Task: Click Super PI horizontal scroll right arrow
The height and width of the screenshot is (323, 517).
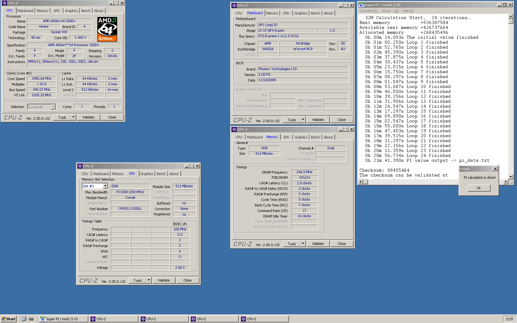Action: [506, 182]
